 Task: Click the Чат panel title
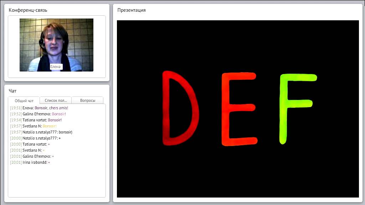coord(12,91)
